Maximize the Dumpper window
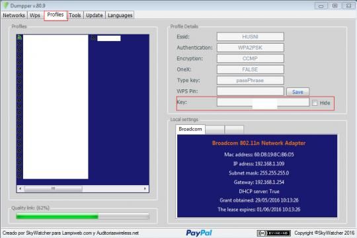357x238 pixels. (335, 6)
